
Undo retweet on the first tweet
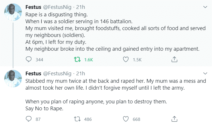click(77, 60)
